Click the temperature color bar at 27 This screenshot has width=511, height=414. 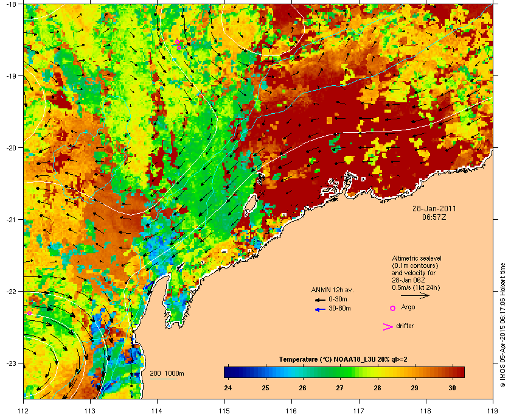click(340, 372)
